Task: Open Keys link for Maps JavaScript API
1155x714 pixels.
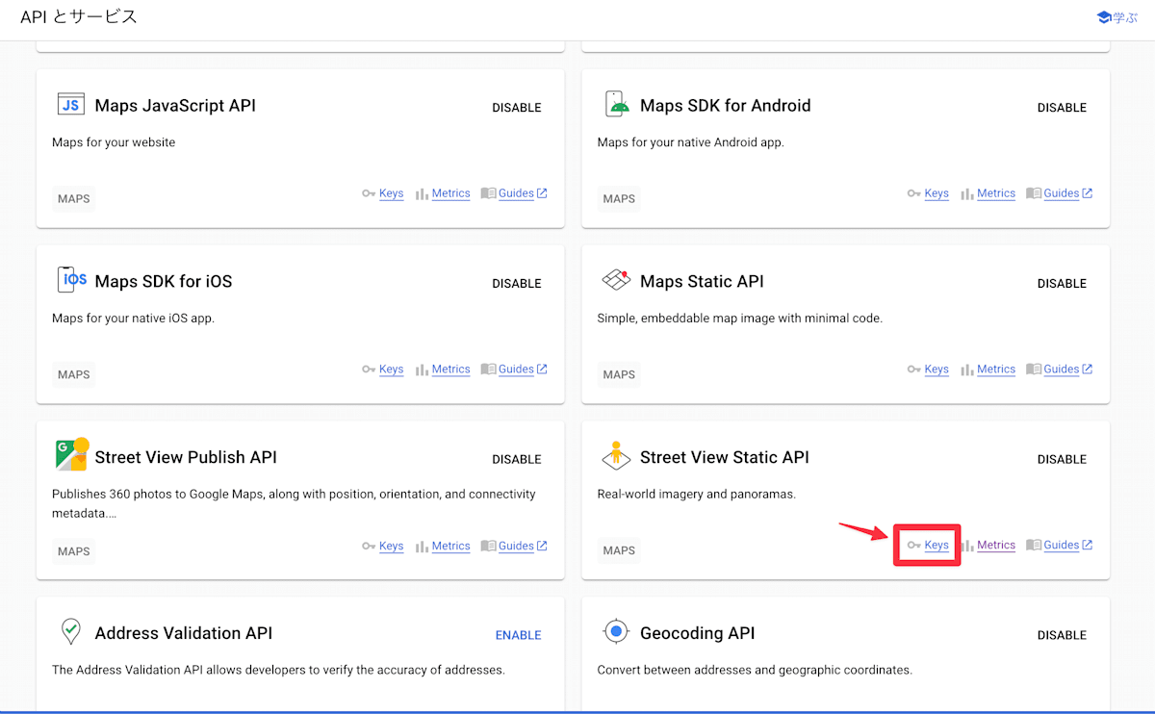Action: pos(391,193)
